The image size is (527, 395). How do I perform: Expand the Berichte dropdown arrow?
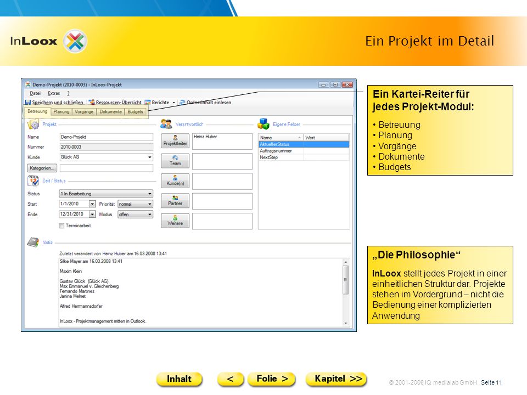click(174, 103)
